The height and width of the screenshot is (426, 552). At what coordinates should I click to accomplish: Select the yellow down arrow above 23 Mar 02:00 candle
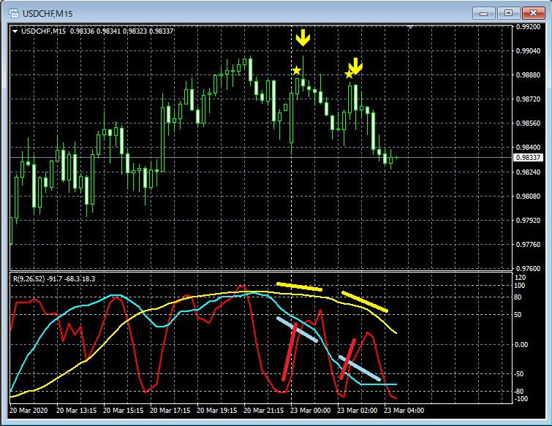click(355, 66)
